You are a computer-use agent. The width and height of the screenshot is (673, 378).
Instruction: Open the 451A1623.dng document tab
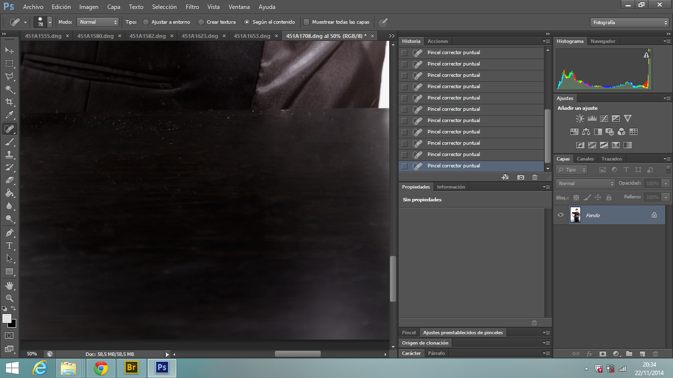click(x=200, y=36)
